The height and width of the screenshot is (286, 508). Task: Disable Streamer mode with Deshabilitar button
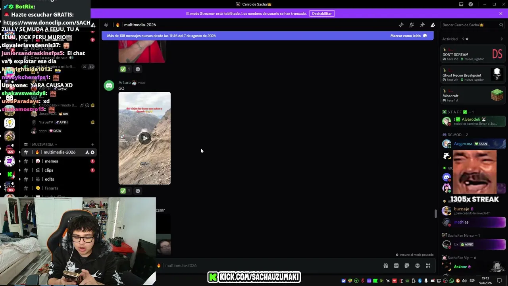point(322,14)
